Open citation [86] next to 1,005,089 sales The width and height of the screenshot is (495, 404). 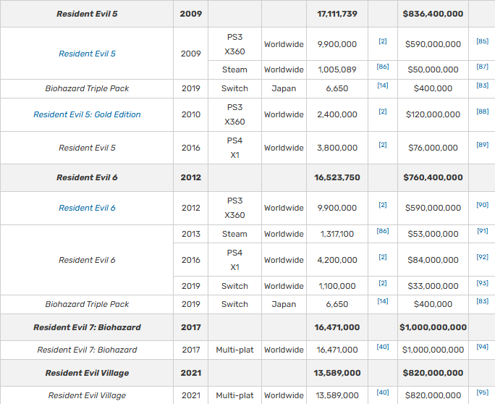(383, 67)
